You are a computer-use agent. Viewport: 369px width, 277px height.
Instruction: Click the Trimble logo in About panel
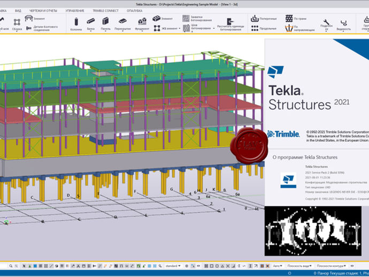pos(283,134)
